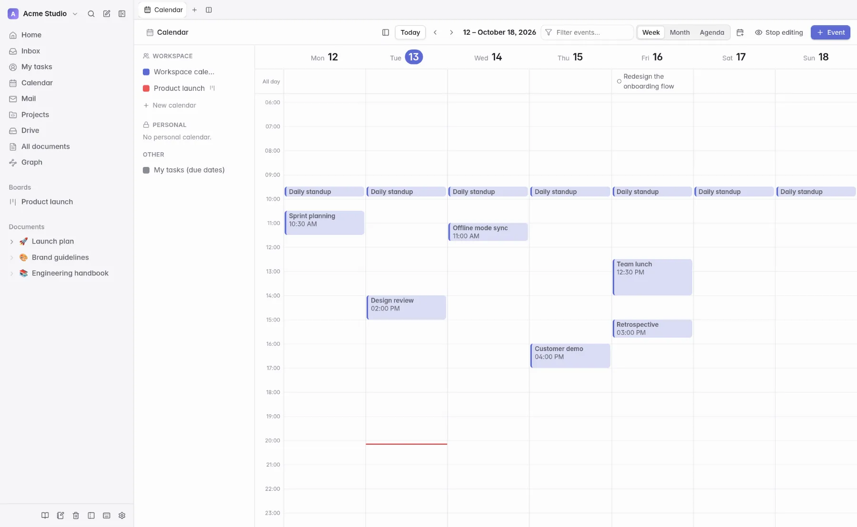The width and height of the screenshot is (857, 527).
Task: Open the Retrospective event on Friday
Action: pos(652,329)
